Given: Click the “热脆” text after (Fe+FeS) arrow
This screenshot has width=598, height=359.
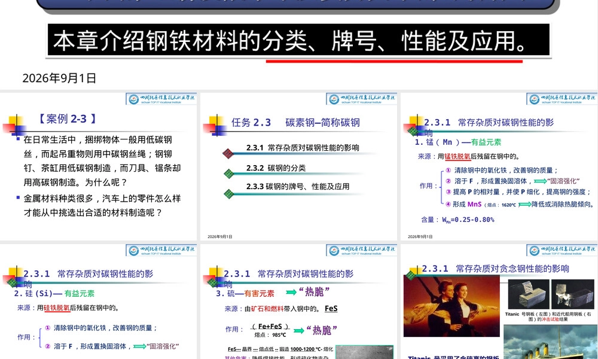Looking at the screenshot, I should (x=322, y=330).
